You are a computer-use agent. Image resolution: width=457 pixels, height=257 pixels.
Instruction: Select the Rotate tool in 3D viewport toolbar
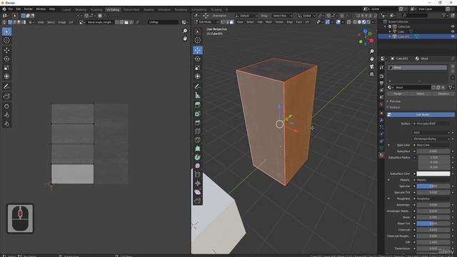point(198,59)
